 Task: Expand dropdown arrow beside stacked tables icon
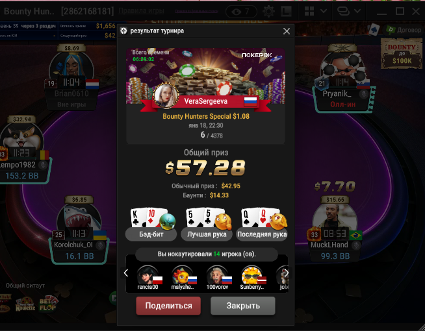(x=357, y=11)
